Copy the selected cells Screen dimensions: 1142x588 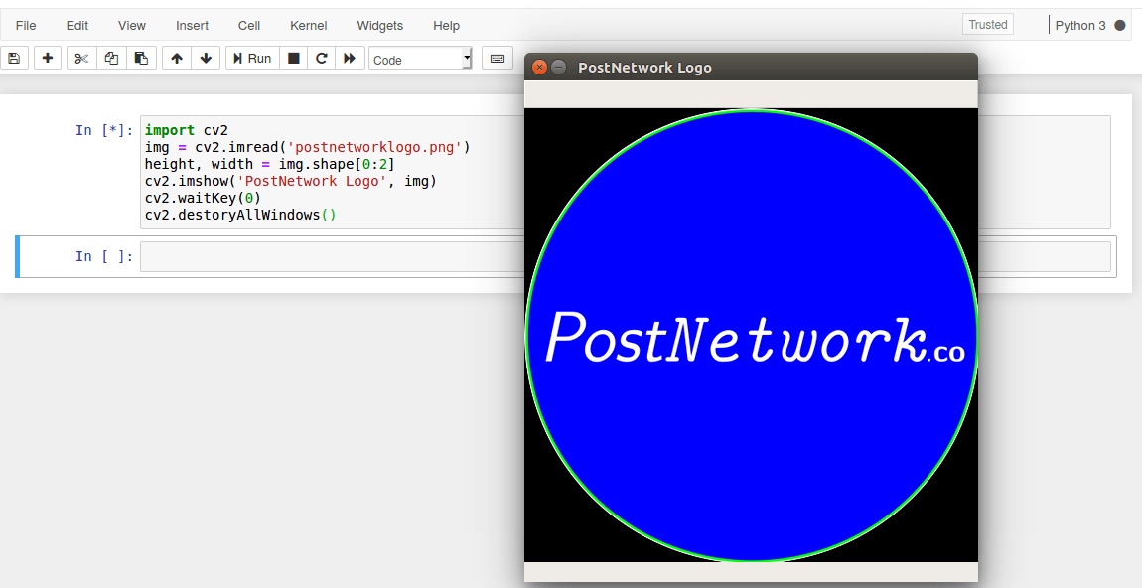pos(111,57)
